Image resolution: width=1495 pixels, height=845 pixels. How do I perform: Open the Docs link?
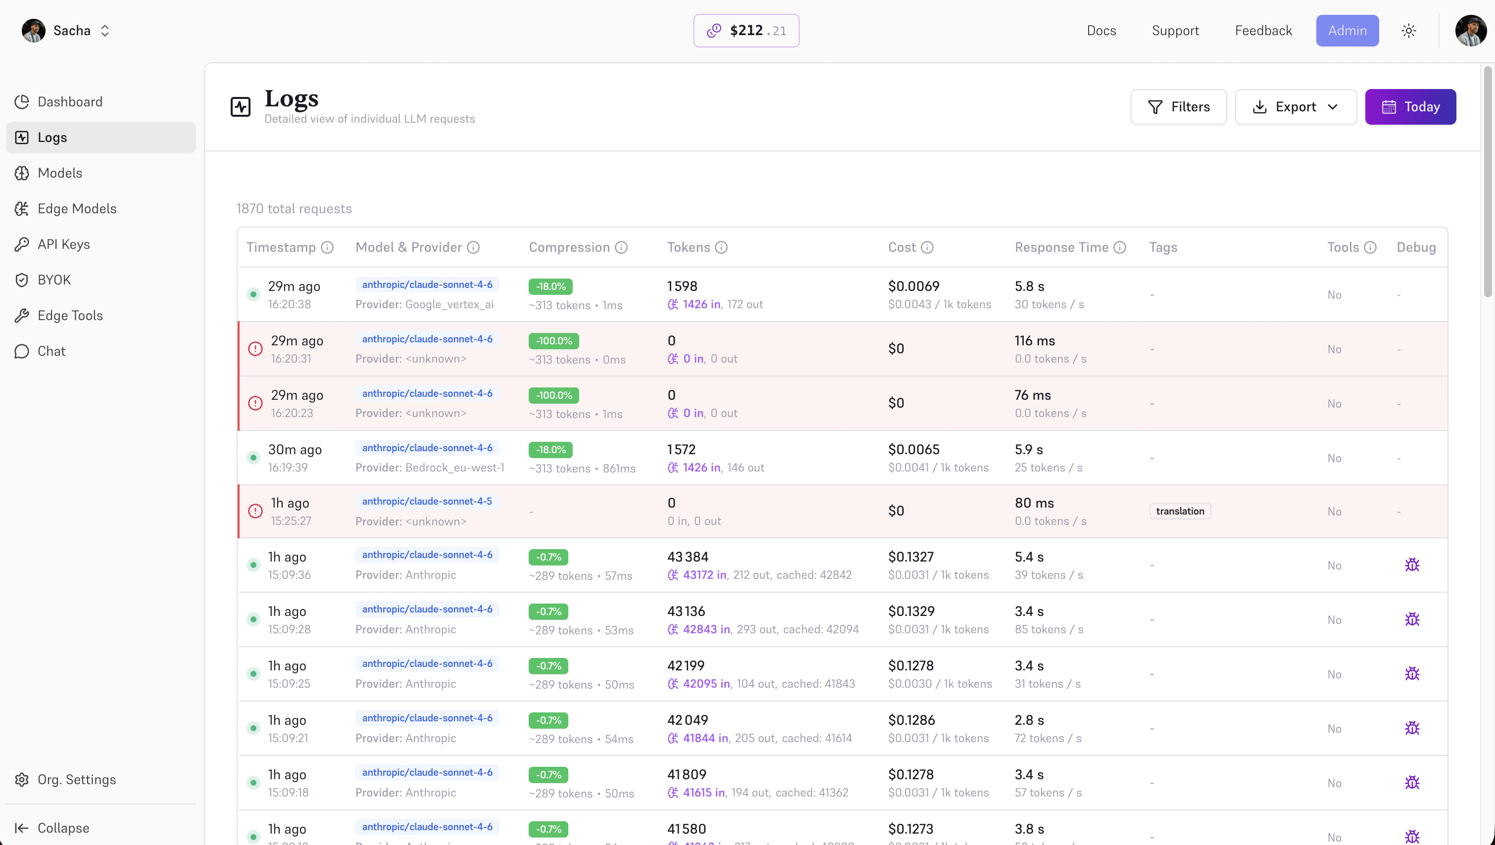pos(1101,31)
